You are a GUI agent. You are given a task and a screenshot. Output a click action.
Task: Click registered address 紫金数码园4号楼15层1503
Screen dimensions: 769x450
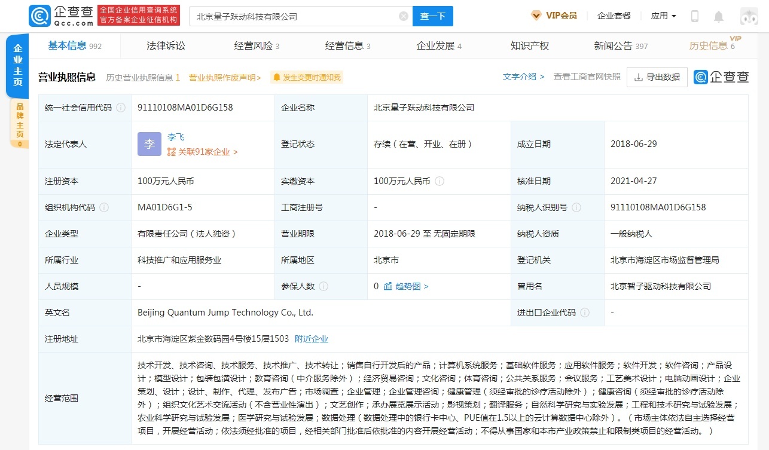[x=213, y=339]
